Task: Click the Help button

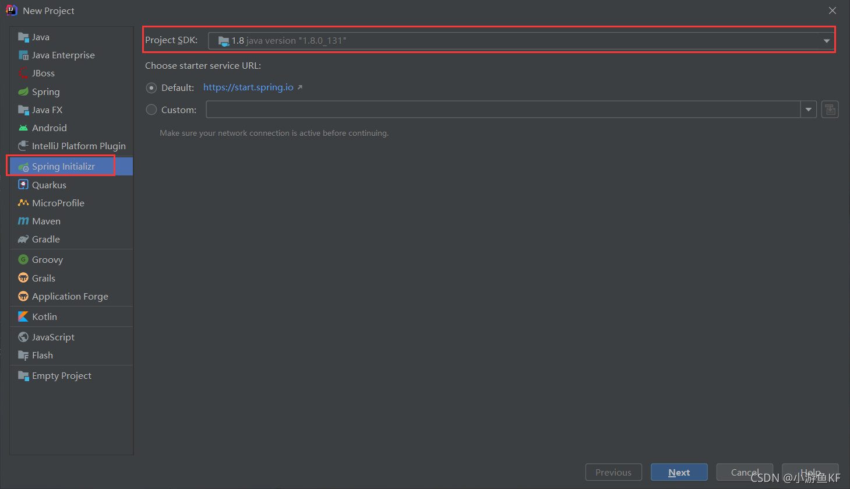Action: click(x=810, y=472)
